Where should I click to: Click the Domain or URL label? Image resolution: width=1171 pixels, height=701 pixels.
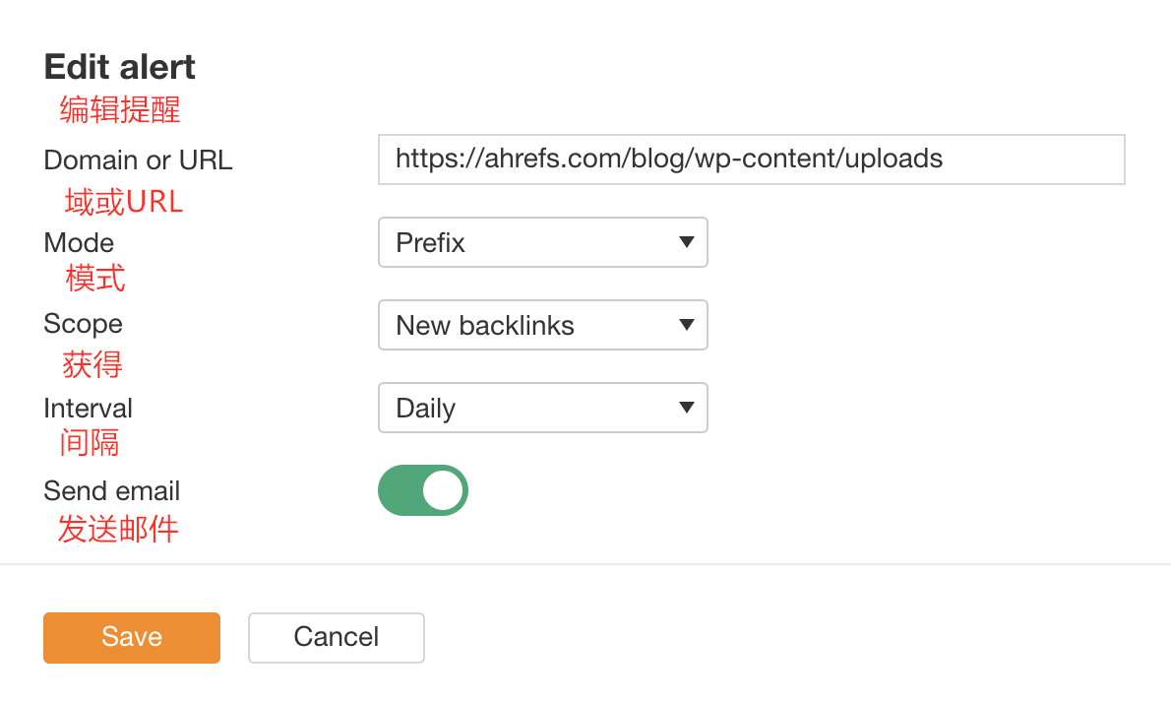[x=138, y=159]
